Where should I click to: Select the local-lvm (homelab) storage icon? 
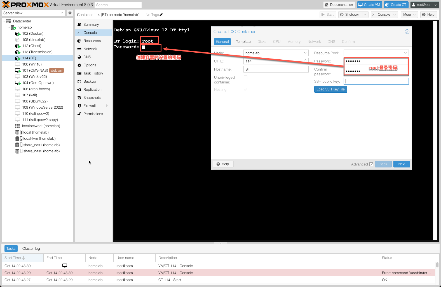click(x=18, y=139)
